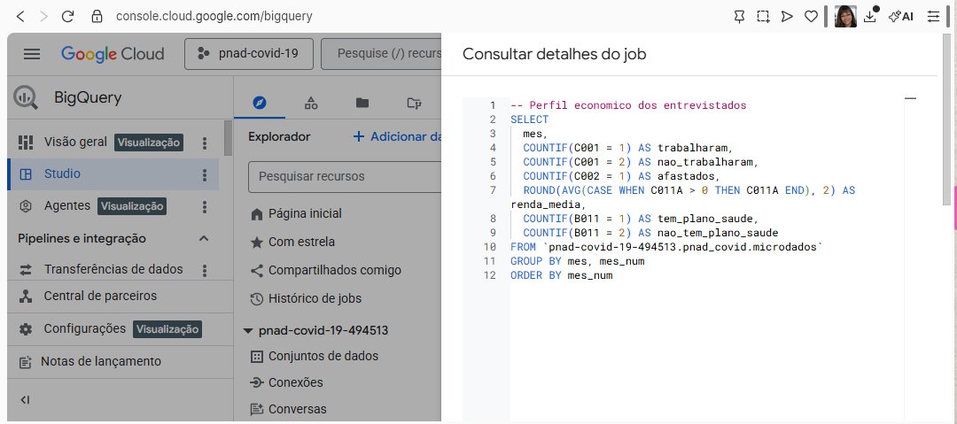Click the BigQuery product icon
This screenshot has height=424, width=957.
(x=26, y=97)
